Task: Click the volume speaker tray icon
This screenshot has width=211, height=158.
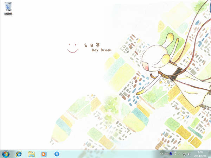Action: pos(188,154)
